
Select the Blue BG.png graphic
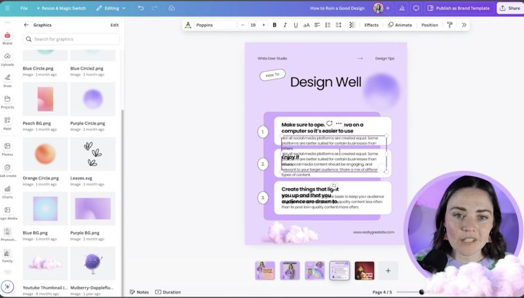45,208
